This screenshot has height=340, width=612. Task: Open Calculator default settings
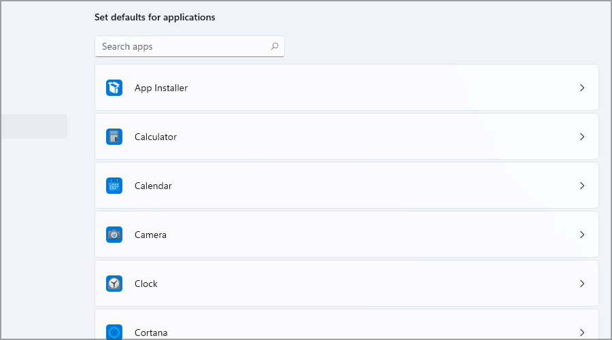point(347,137)
